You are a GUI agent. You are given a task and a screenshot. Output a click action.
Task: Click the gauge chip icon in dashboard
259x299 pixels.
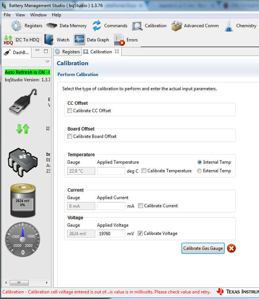click(x=23, y=162)
